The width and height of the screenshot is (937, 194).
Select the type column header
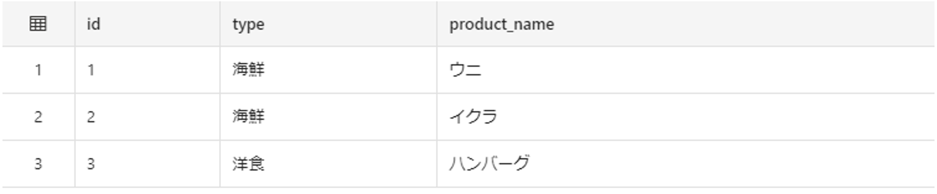pos(248,24)
